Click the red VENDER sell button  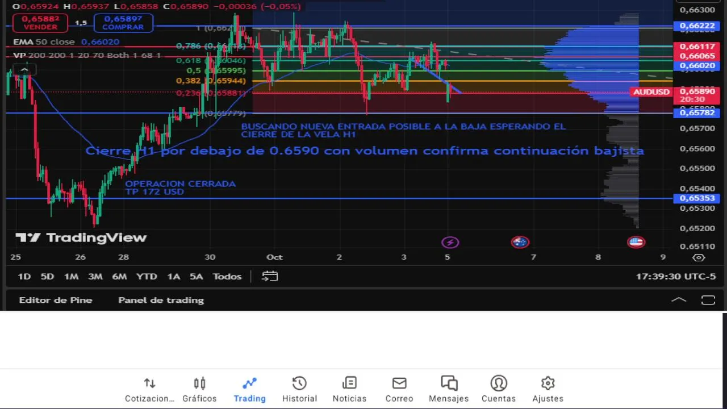[x=40, y=23]
